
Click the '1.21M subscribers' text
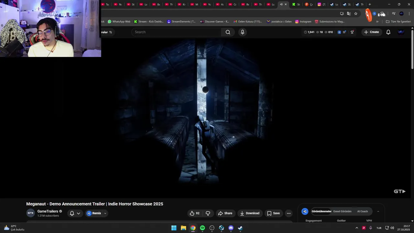48,216
